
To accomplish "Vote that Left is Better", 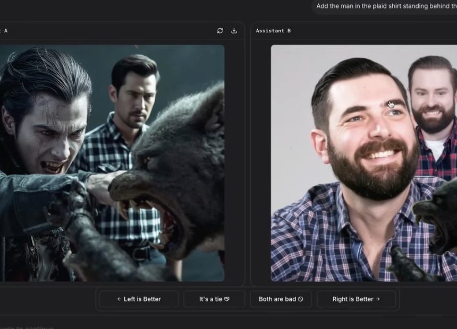I will (139, 299).
